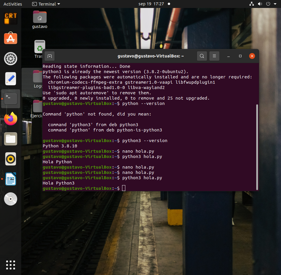The height and width of the screenshot is (275, 281).
Task: Show the Applications grid
Action: [x=10, y=265]
